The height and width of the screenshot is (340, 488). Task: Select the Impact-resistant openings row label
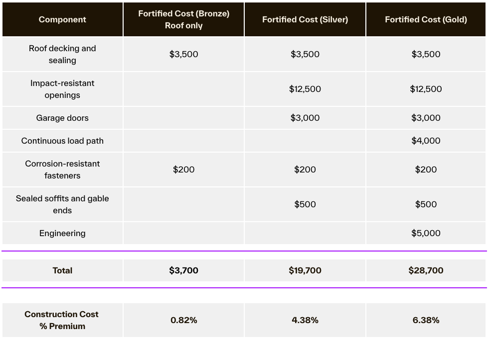[x=62, y=89]
